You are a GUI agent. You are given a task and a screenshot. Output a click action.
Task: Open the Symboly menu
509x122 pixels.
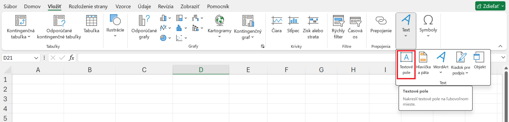(428, 26)
